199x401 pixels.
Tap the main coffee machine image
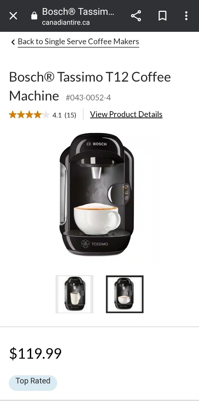point(97,194)
